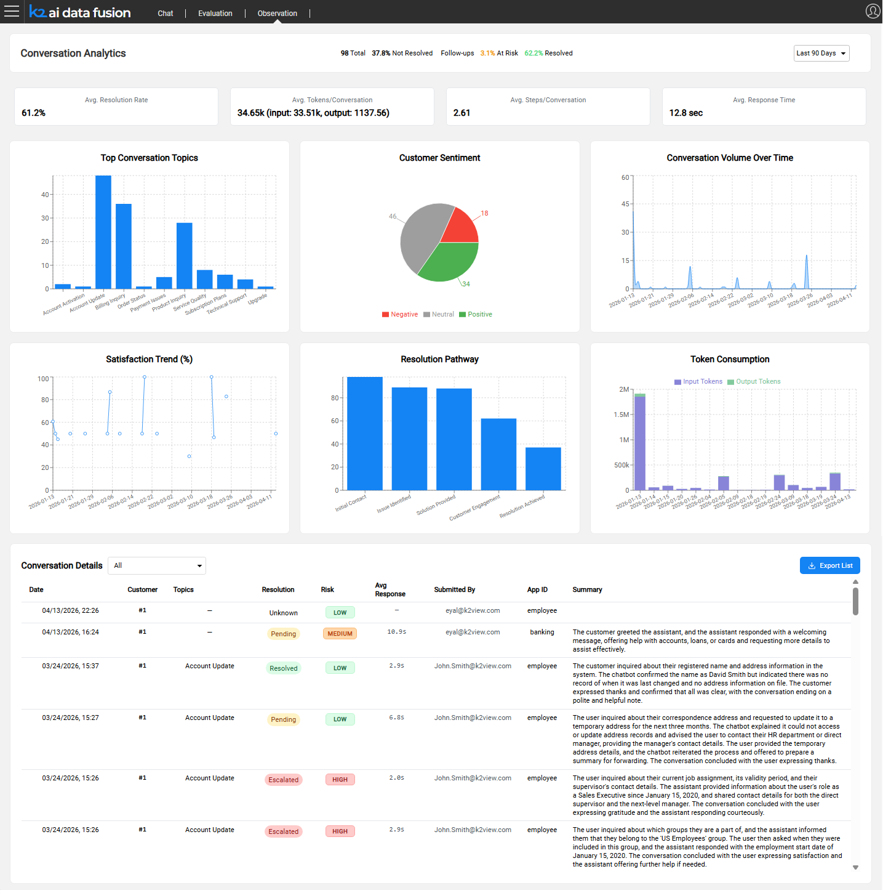Click the LOW risk badge on the first row
Viewport: 883px width, 890px height.
point(340,612)
